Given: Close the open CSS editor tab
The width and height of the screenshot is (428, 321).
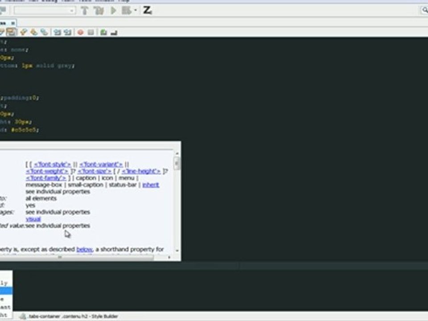Looking at the screenshot, I should tap(13, 23).
